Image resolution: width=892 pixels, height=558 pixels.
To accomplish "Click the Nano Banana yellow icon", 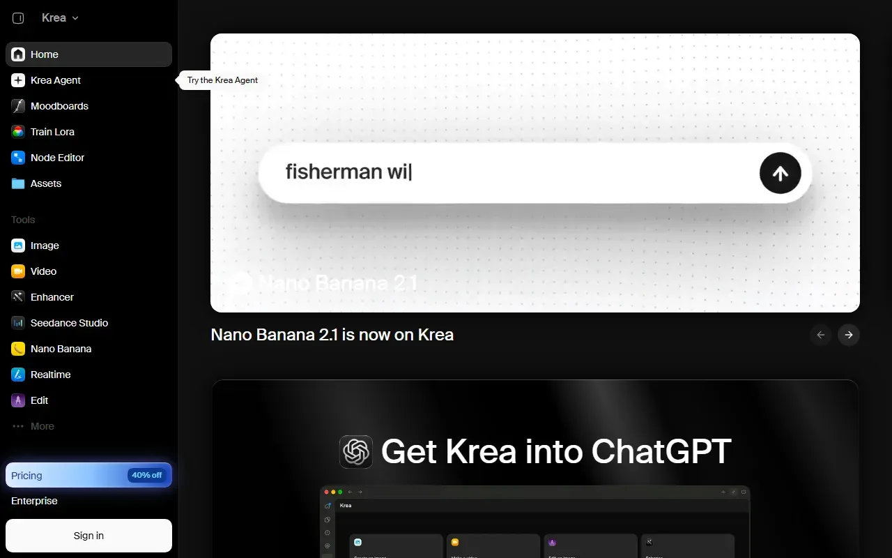I will pyautogui.click(x=18, y=349).
